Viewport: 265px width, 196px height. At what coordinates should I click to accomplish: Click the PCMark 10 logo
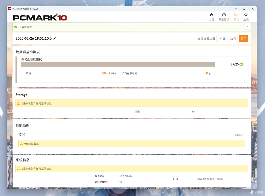pyautogui.click(x=40, y=18)
